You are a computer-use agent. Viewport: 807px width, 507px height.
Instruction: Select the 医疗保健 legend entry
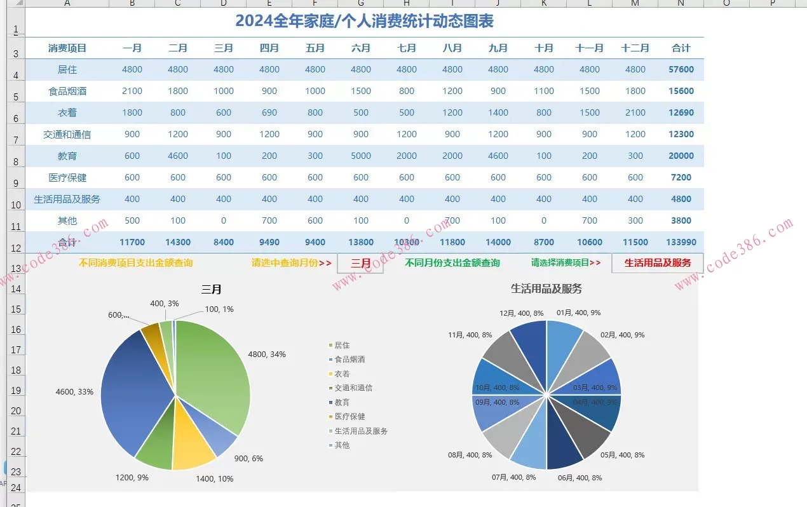[x=346, y=417]
